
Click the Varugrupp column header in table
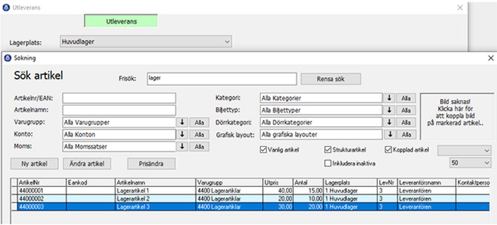[229, 183]
